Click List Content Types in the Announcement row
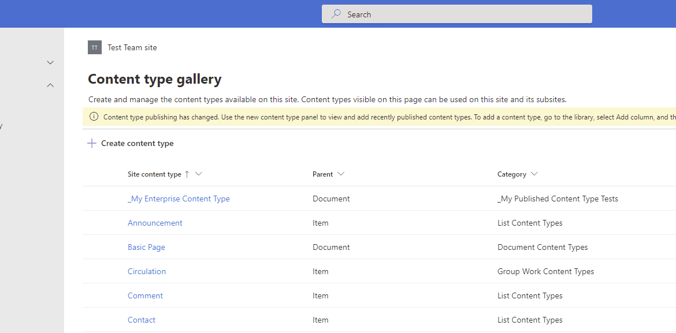This screenshot has height=333, width=676. coord(530,223)
